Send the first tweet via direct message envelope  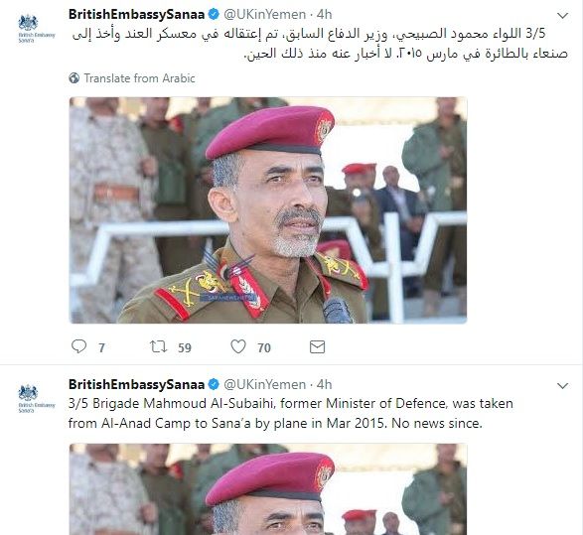(x=317, y=347)
